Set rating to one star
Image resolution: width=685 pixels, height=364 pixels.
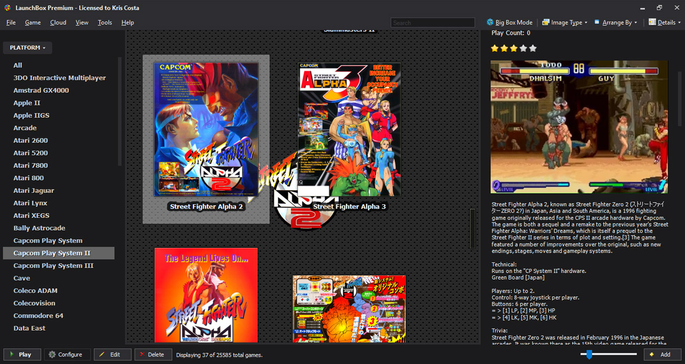(495, 48)
